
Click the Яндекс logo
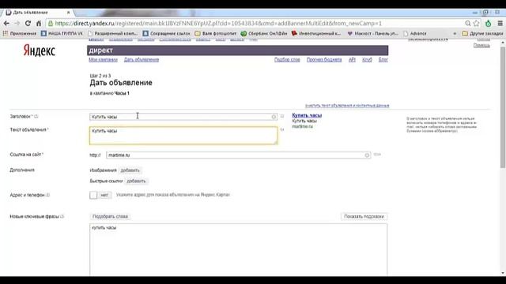point(40,50)
